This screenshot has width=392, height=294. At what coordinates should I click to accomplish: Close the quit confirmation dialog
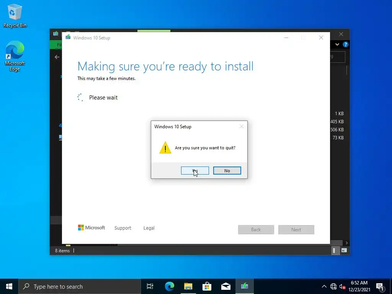click(x=241, y=126)
